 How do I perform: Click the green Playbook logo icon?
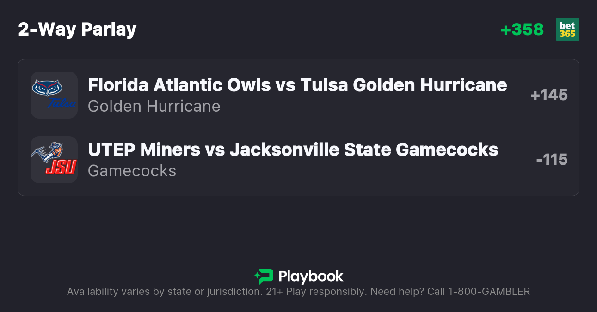[264, 276]
